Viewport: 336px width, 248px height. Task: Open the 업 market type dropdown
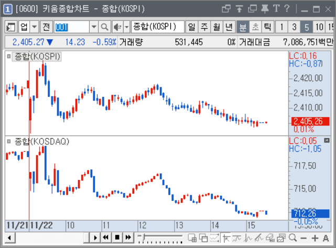coord(34,27)
